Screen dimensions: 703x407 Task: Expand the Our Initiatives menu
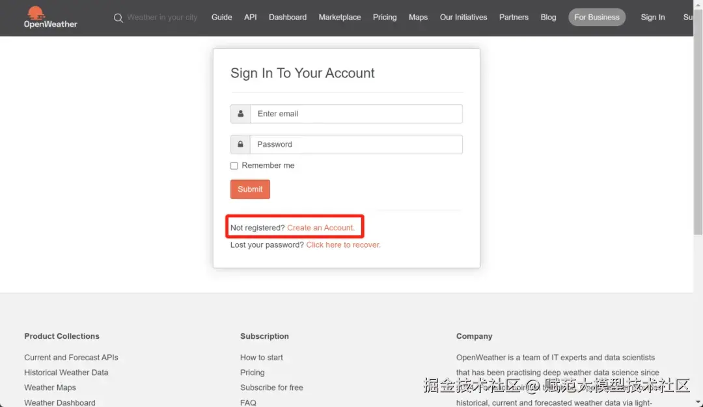463,18
